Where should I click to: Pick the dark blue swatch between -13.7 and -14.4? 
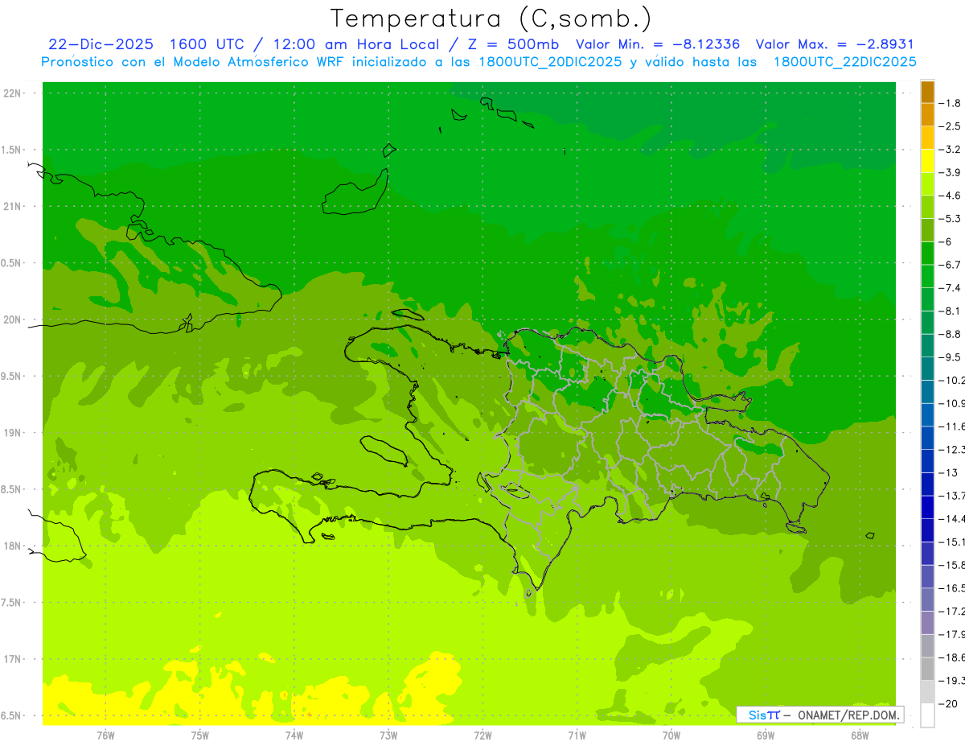[927, 507]
